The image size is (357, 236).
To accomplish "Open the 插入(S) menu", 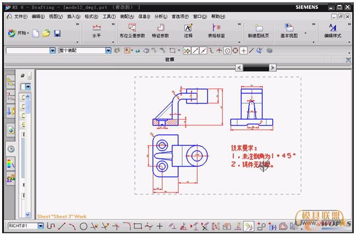I will click(x=73, y=17).
